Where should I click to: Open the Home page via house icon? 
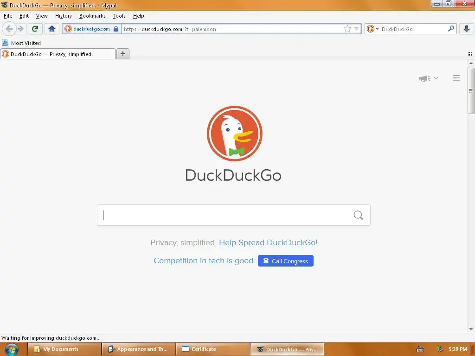[x=52, y=29]
